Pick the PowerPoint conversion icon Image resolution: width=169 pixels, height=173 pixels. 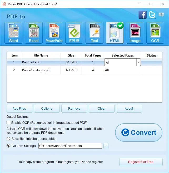(x=54, y=33)
